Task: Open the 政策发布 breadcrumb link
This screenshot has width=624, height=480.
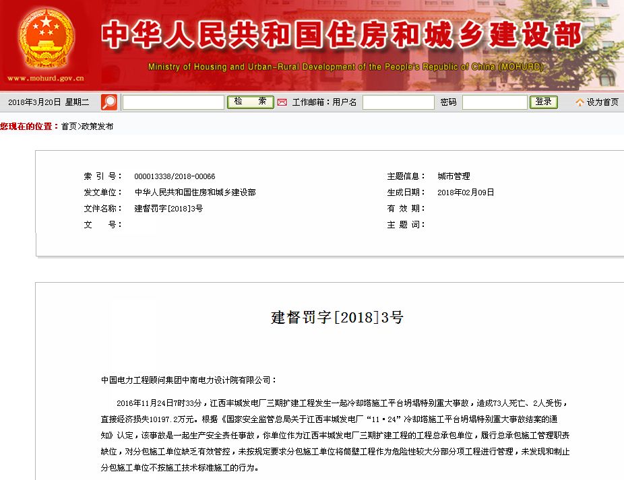Action: click(x=98, y=127)
